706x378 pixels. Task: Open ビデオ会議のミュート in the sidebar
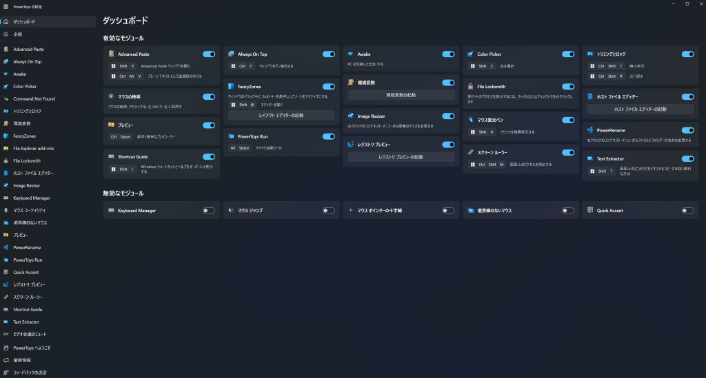tap(48, 335)
